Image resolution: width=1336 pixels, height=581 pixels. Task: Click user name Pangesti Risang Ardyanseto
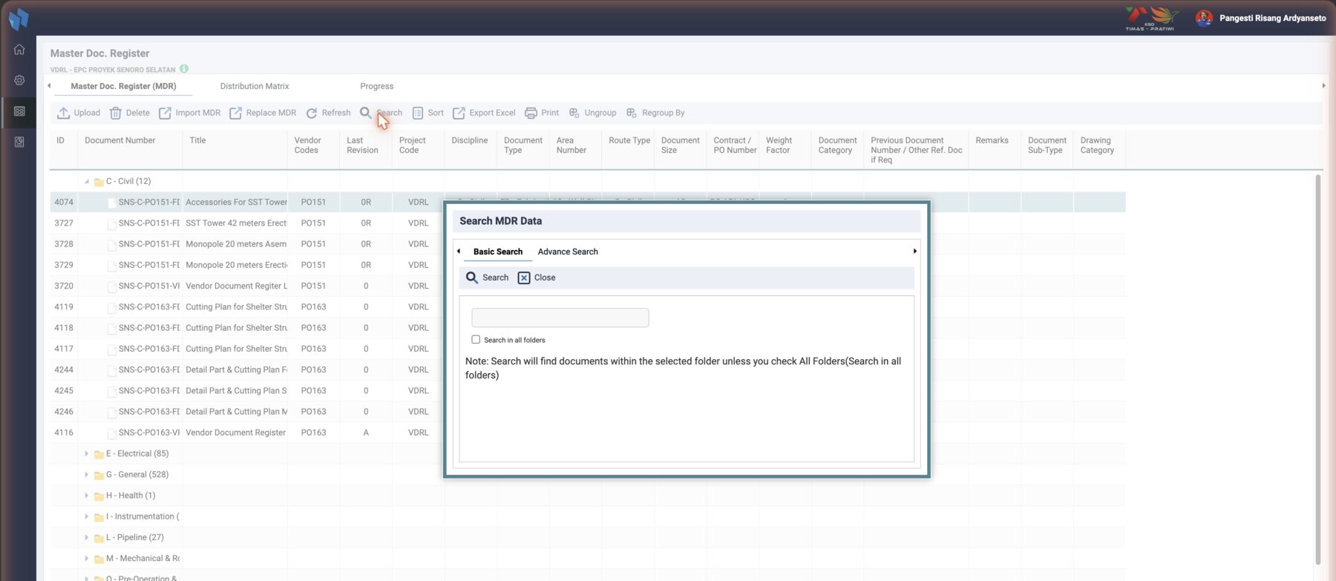1272,18
